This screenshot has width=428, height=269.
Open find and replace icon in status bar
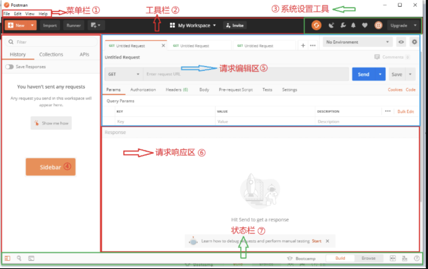click(x=19, y=258)
